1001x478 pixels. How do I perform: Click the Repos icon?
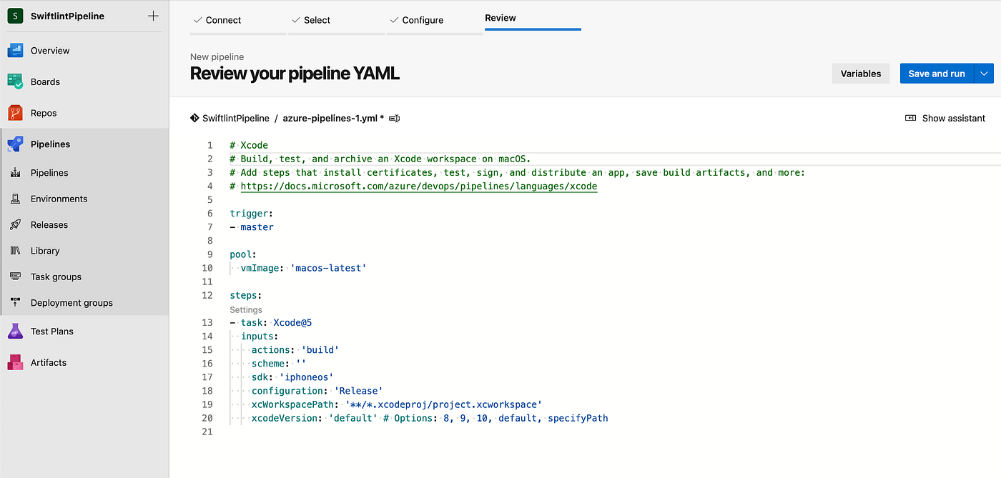16,113
